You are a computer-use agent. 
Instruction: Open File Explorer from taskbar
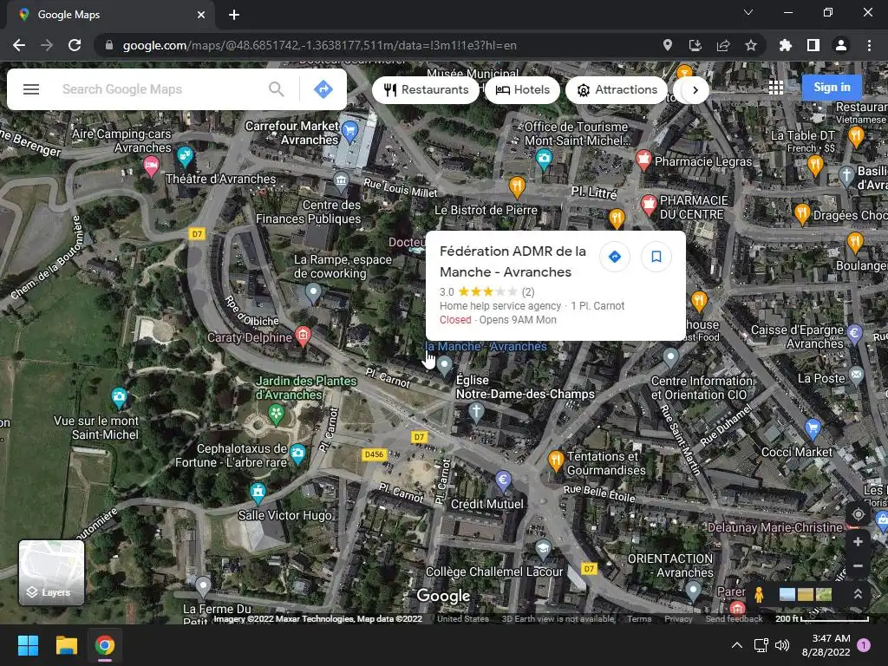[x=66, y=645]
